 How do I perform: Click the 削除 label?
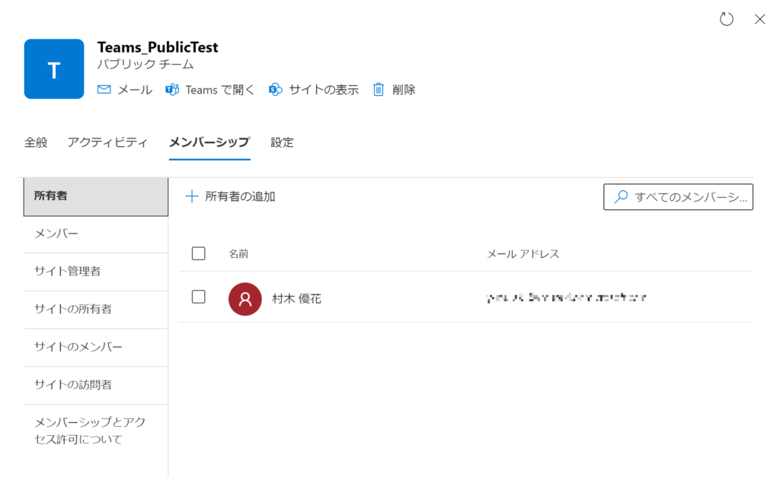tap(404, 90)
